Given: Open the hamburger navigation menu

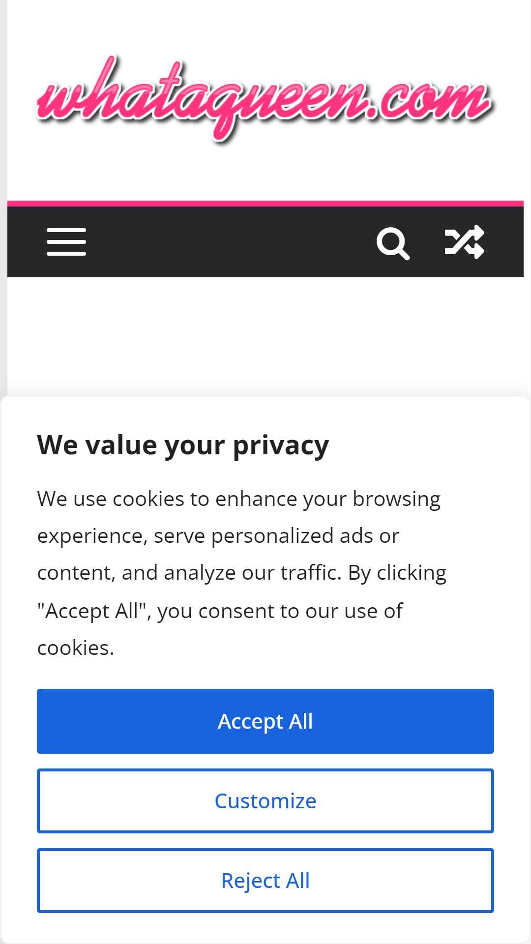Looking at the screenshot, I should click(x=66, y=241).
